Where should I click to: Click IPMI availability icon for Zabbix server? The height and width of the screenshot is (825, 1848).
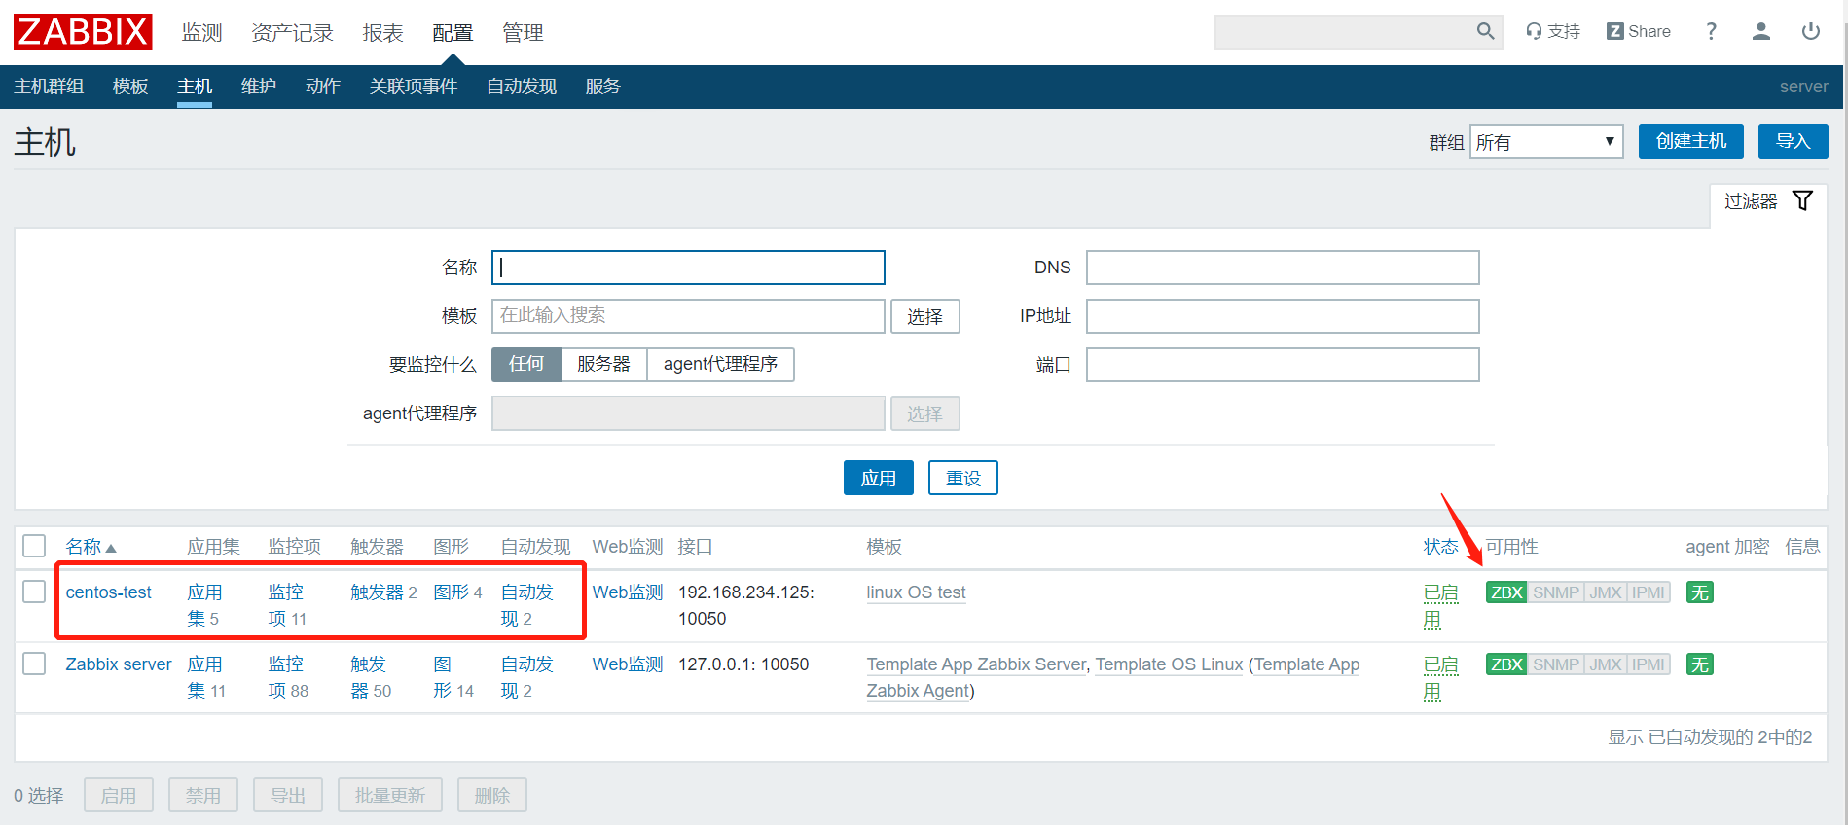click(x=1648, y=664)
